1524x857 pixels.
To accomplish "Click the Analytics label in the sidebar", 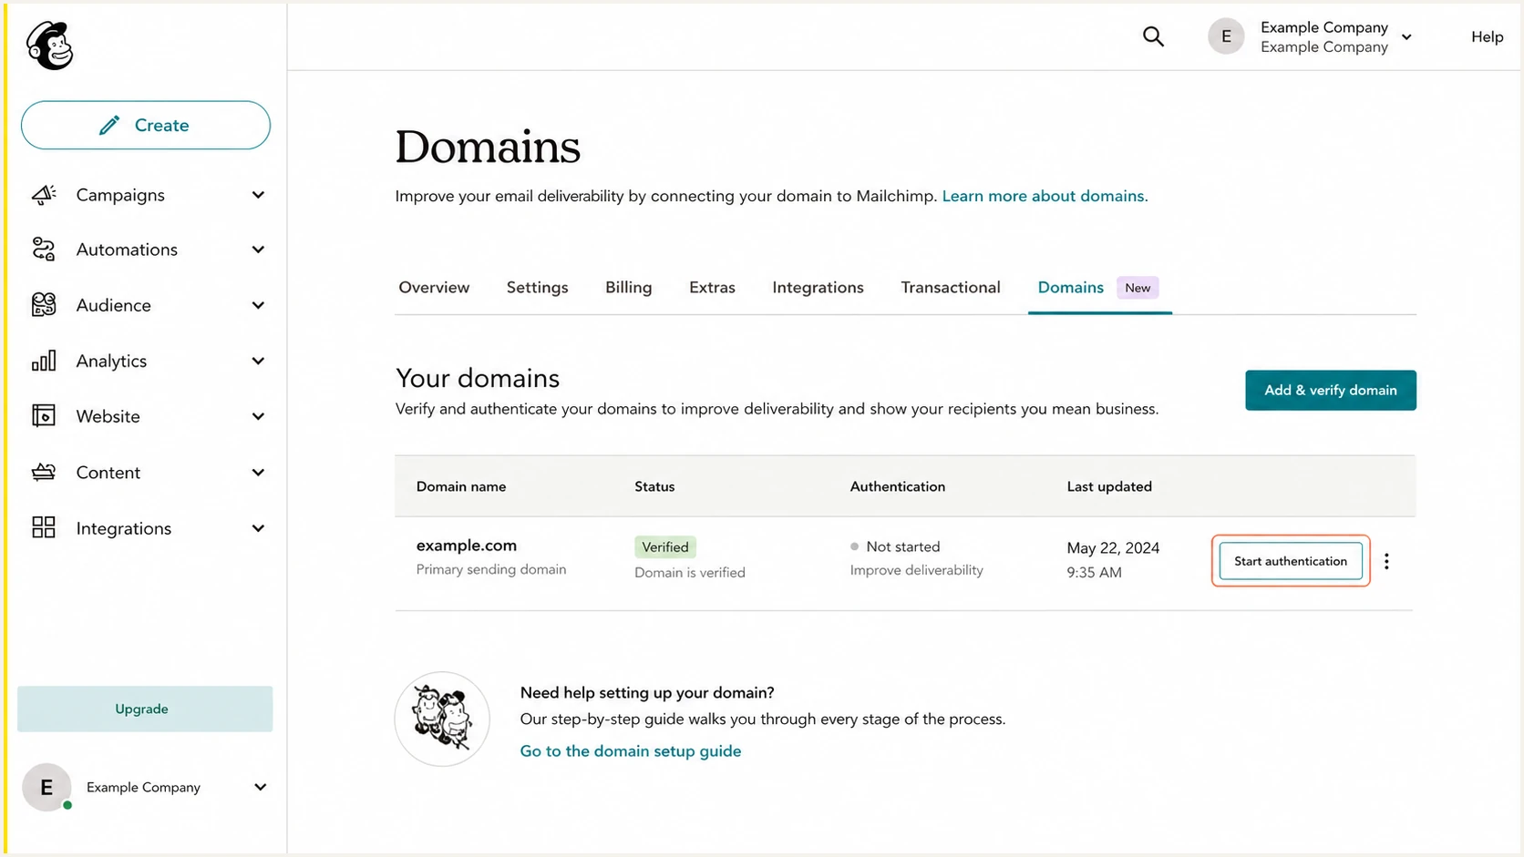I will [x=111, y=361].
